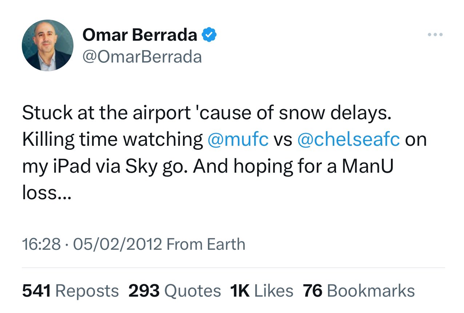
Task: Follow the @mufc mention link
Action: point(238,140)
